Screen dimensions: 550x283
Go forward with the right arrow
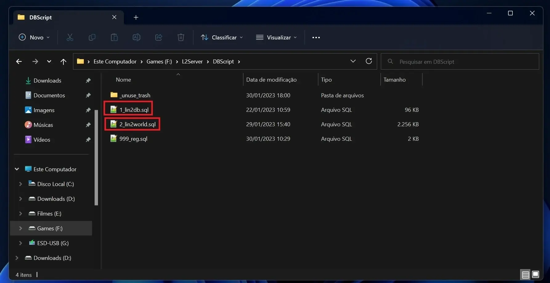point(35,62)
